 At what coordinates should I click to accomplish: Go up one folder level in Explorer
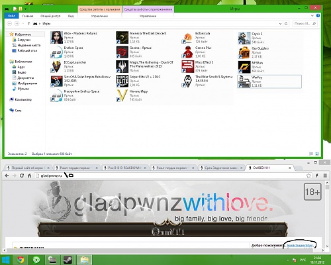(x=28, y=23)
